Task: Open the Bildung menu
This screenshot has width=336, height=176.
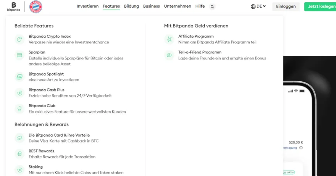Action: click(x=131, y=6)
